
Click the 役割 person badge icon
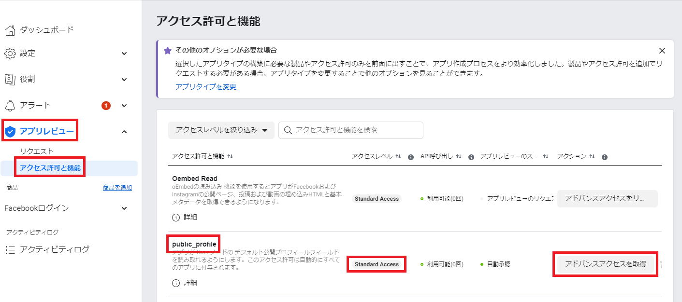pyautogui.click(x=10, y=79)
